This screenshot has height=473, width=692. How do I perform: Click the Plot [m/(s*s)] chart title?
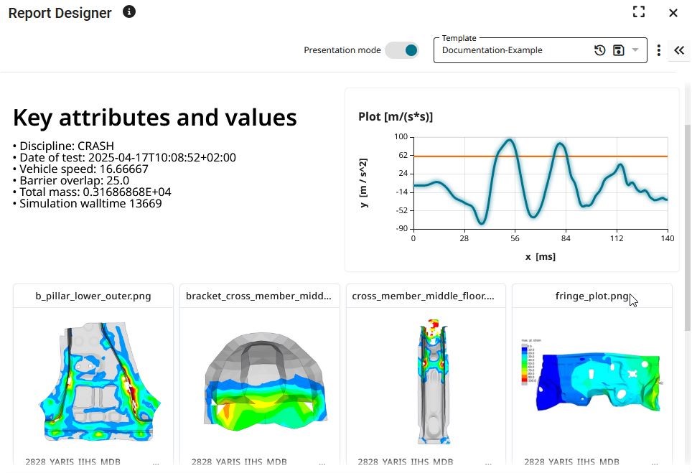(x=396, y=117)
